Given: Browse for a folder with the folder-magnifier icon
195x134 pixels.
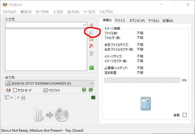Looking at the screenshot, I should click(91, 39).
